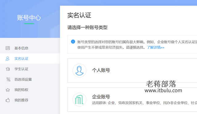Viewport: 197px width, 114px height.
Task: Click the blue info icon in notice
Action: pyautogui.click(x=73, y=42)
